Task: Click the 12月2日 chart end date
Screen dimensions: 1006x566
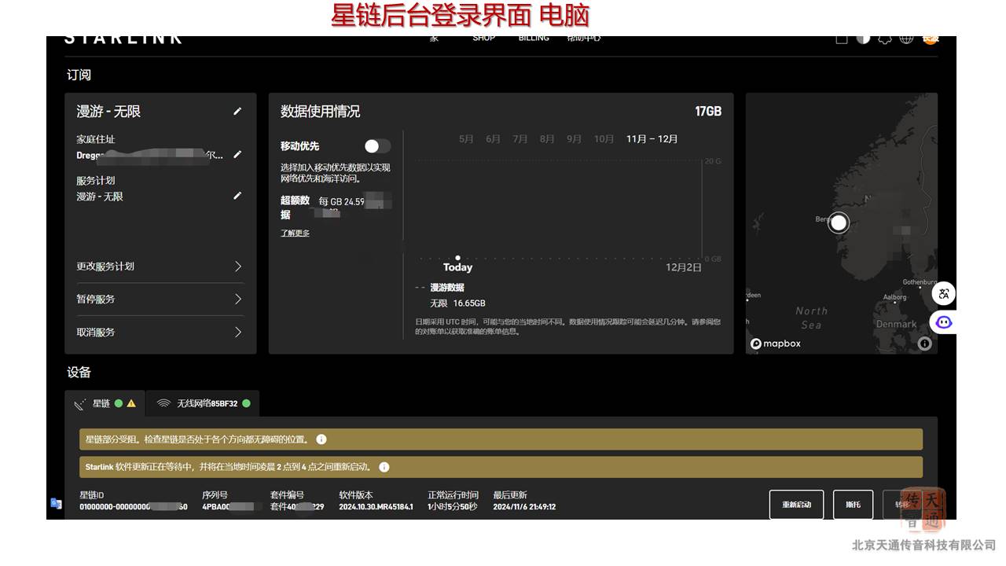Action: tap(684, 267)
